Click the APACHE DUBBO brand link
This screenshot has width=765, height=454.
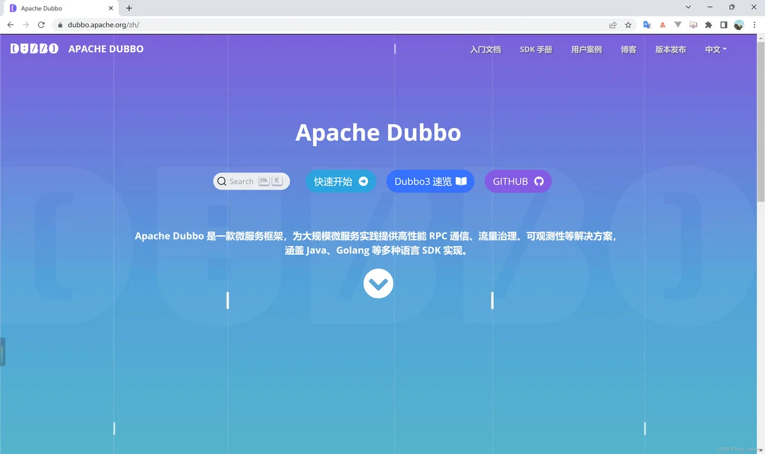pos(106,49)
